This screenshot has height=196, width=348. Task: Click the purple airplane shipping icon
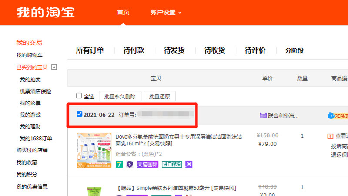(189, 164)
